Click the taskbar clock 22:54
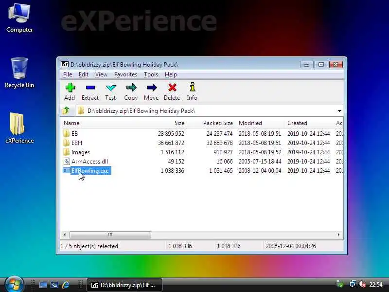389x292 pixels. 376,284
